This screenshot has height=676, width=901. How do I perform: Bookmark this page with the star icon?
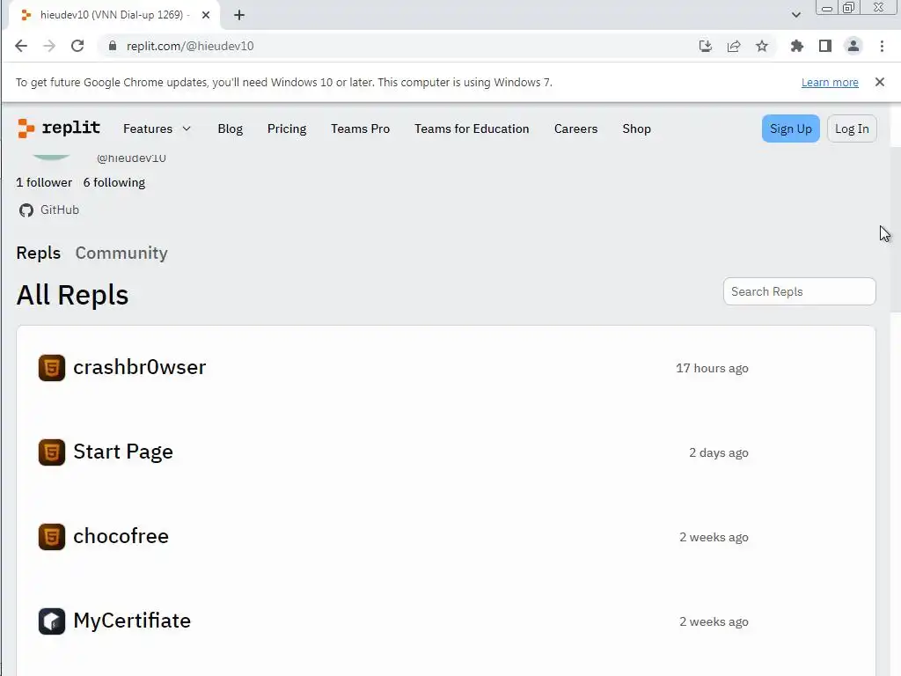pos(762,46)
